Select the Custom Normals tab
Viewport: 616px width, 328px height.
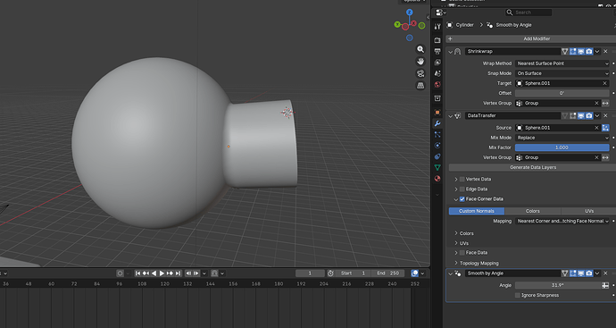point(477,211)
